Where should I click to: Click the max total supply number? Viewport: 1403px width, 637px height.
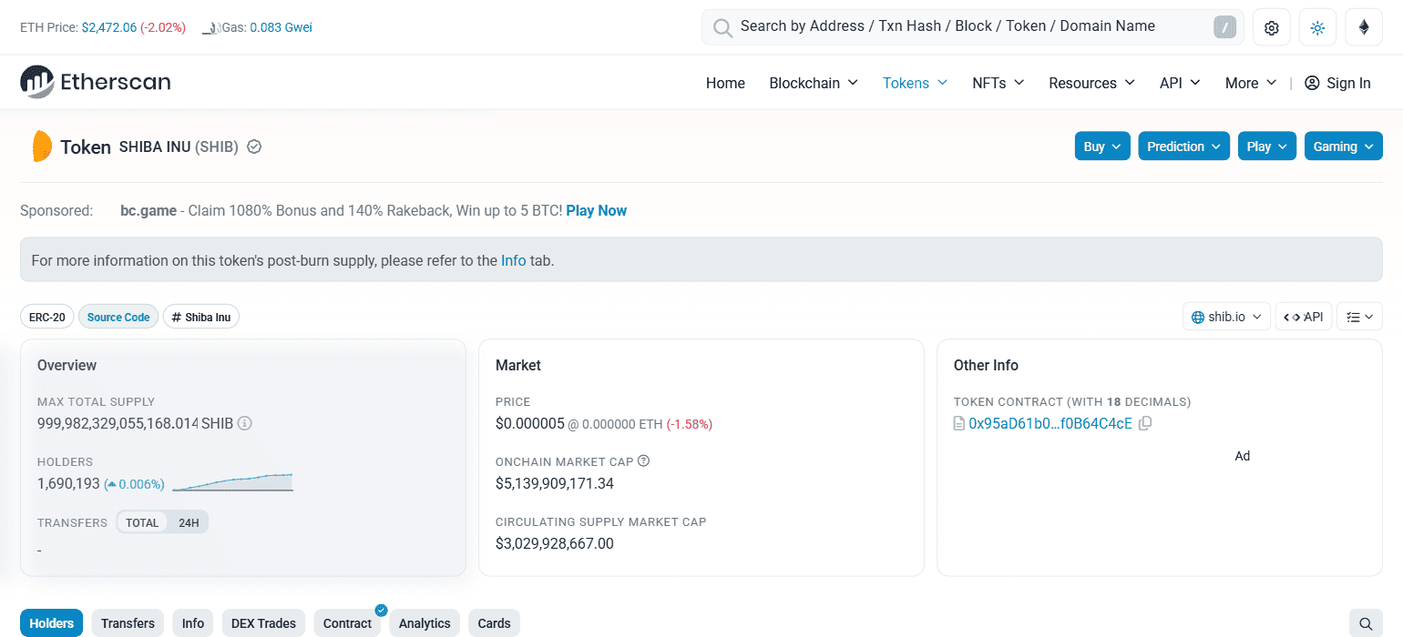tap(118, 423)
